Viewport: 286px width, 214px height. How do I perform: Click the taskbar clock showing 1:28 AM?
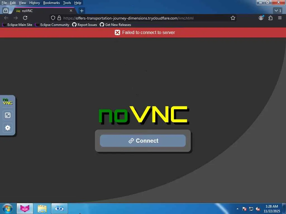(x=271, y=209)
